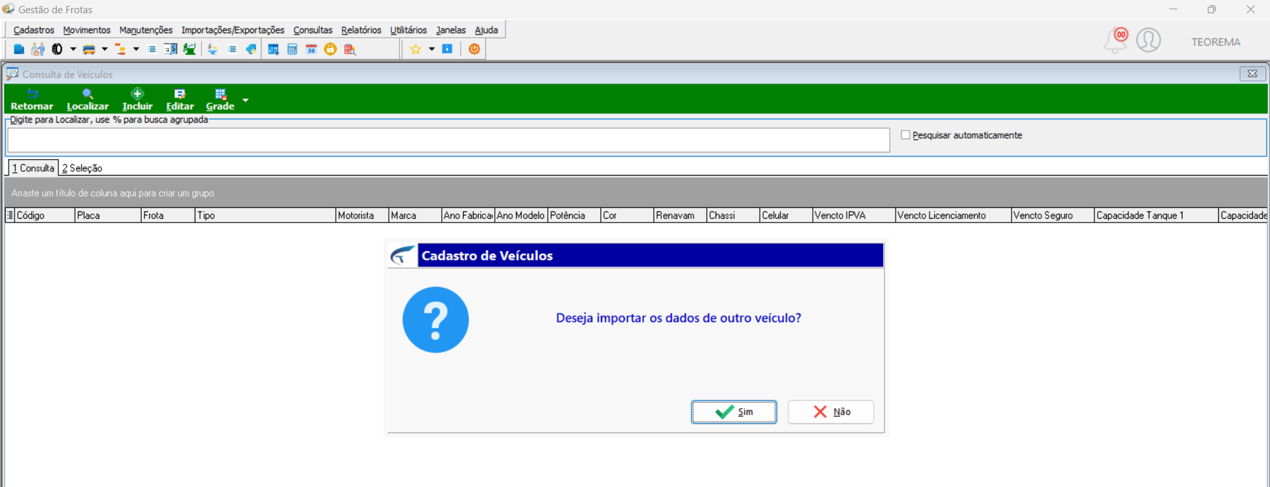
Task: Click the blue calendar grid icon
Action: tap(273, 49)
